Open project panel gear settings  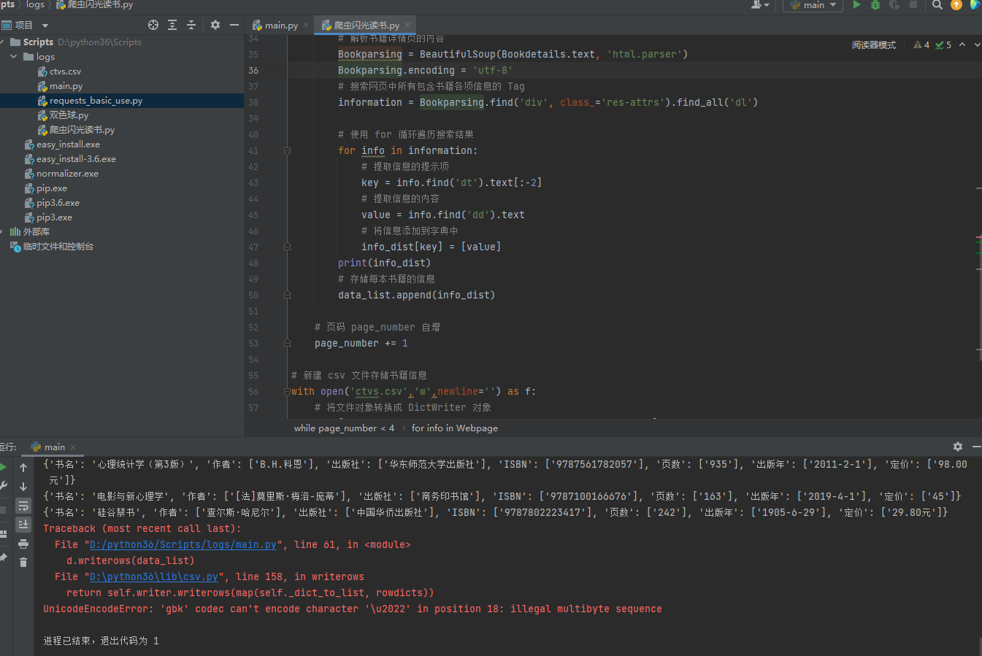pos(215,25)
